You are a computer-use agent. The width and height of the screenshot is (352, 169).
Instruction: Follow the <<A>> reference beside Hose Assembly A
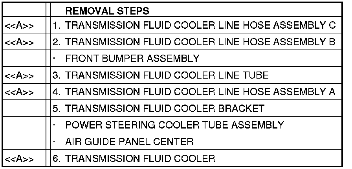tap(19, 92)
